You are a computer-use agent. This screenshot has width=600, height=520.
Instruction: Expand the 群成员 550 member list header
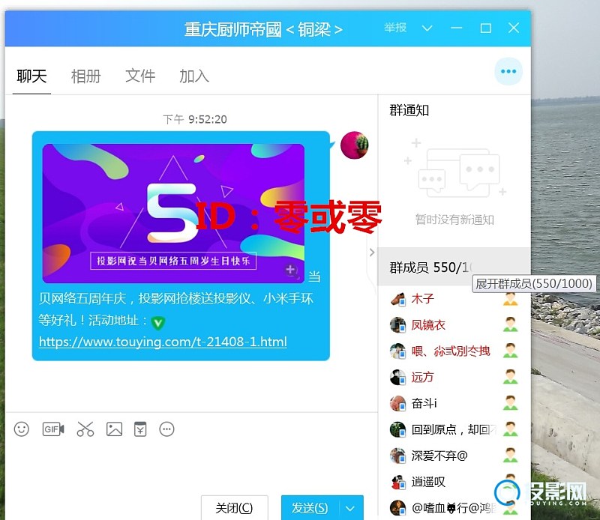[x=454, y=267]
